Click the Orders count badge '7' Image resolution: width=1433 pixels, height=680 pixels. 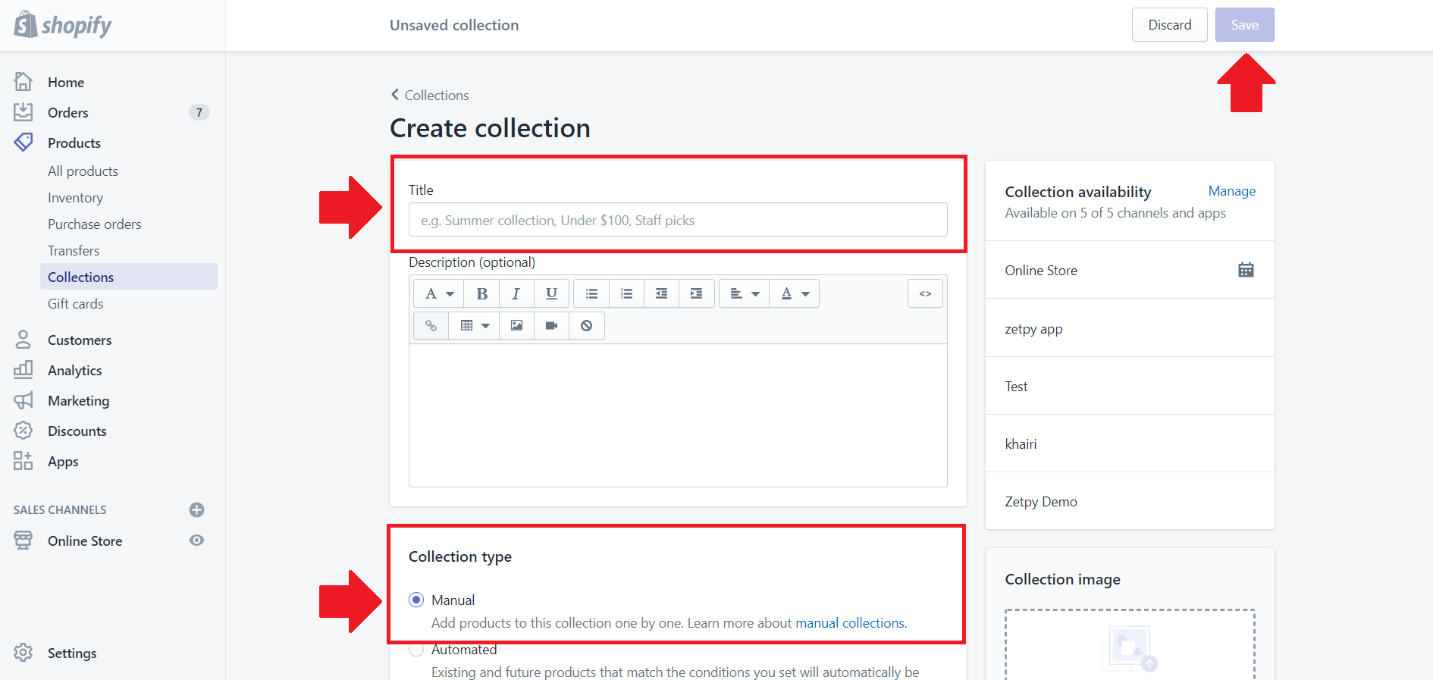[x=199, y=112]
